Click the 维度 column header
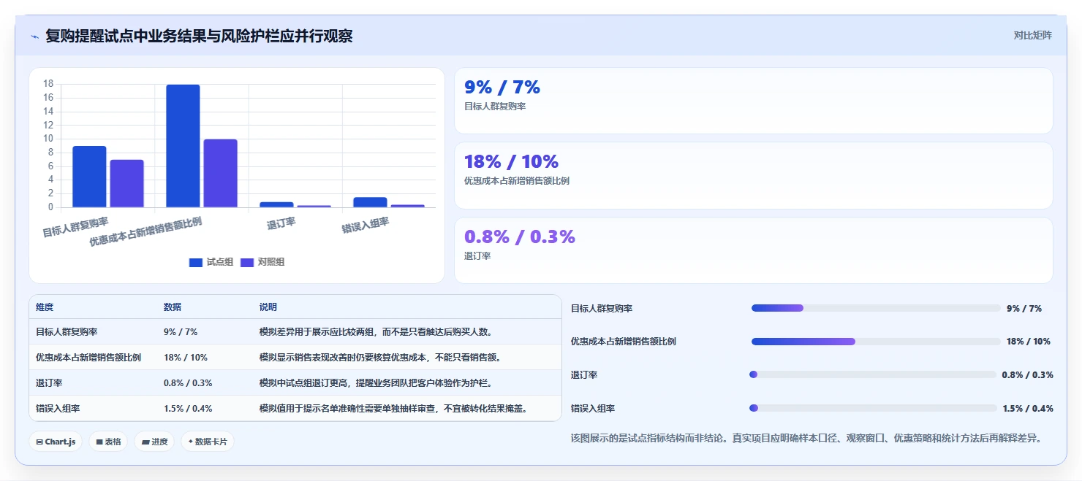The image size is (1082, 481). (45, 307)
